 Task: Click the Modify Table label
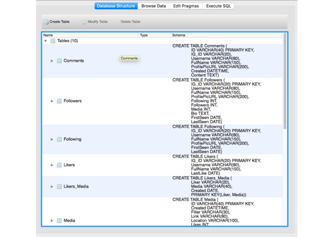(x=98, y=22)
